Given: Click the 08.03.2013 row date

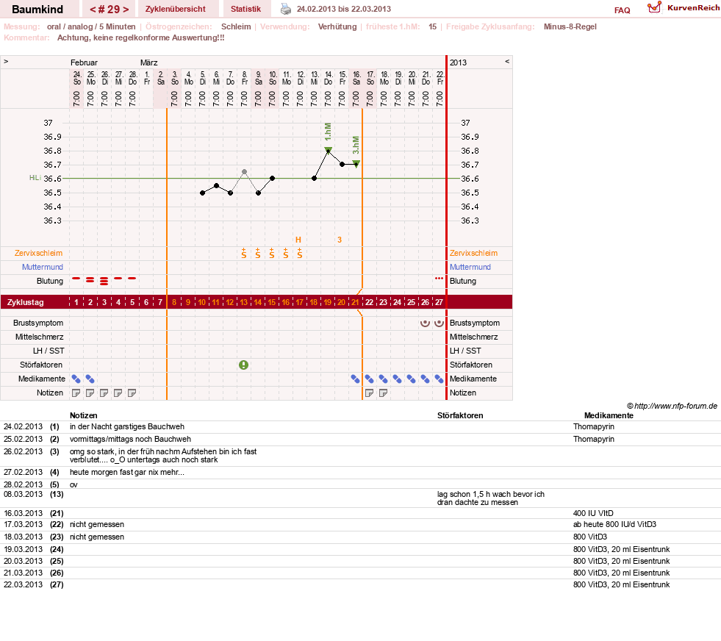Looking at the screenshot, I should tap(23, 494).
